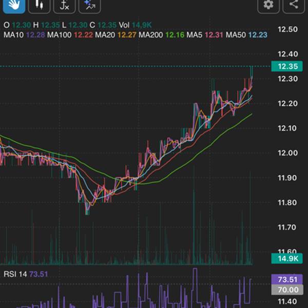Viewport: 308px width, 308px height.
Task: Select the MA10 12.28 indicator label
Action: pos(24,35)
